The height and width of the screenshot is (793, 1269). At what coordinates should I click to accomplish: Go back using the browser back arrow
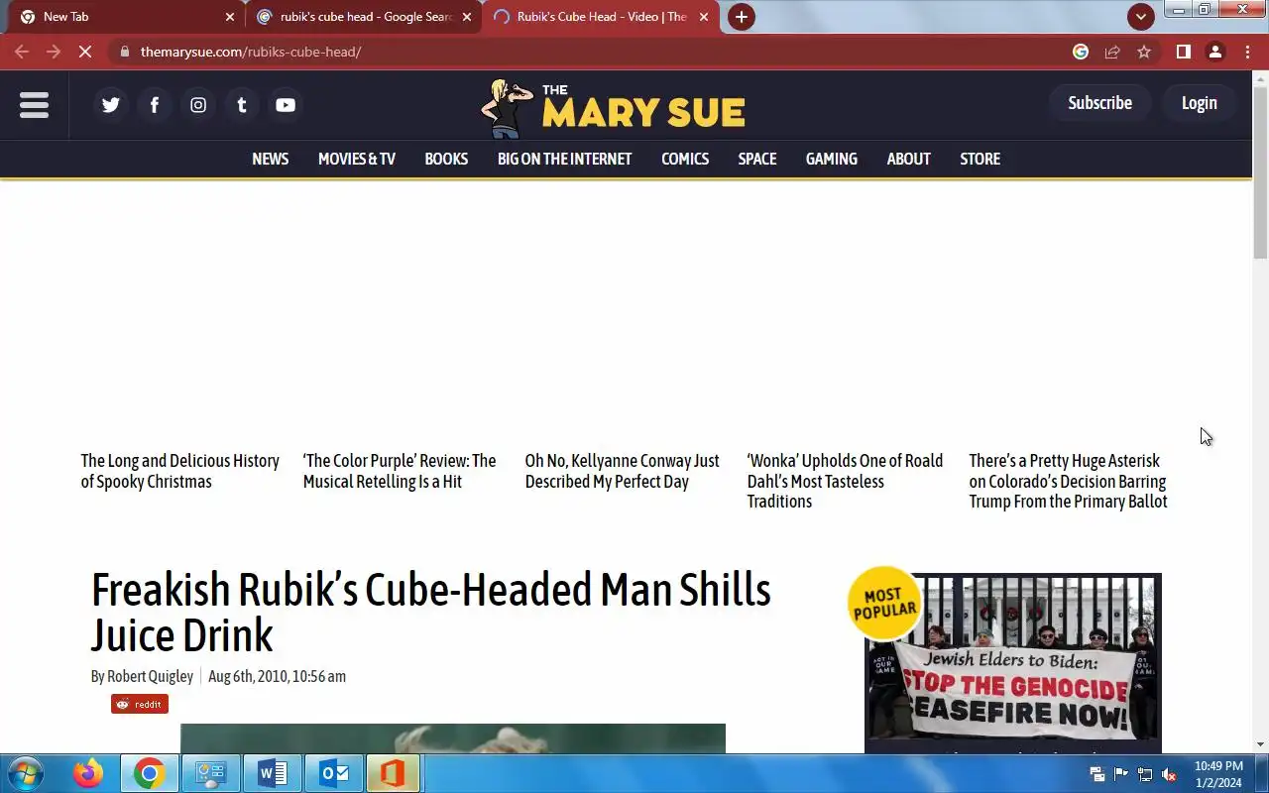tap(22, 52)
